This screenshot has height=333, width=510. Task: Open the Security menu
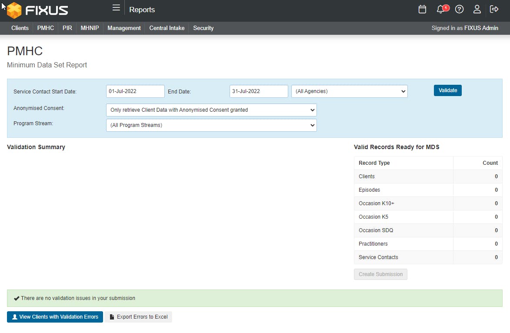tap(203, 28)
